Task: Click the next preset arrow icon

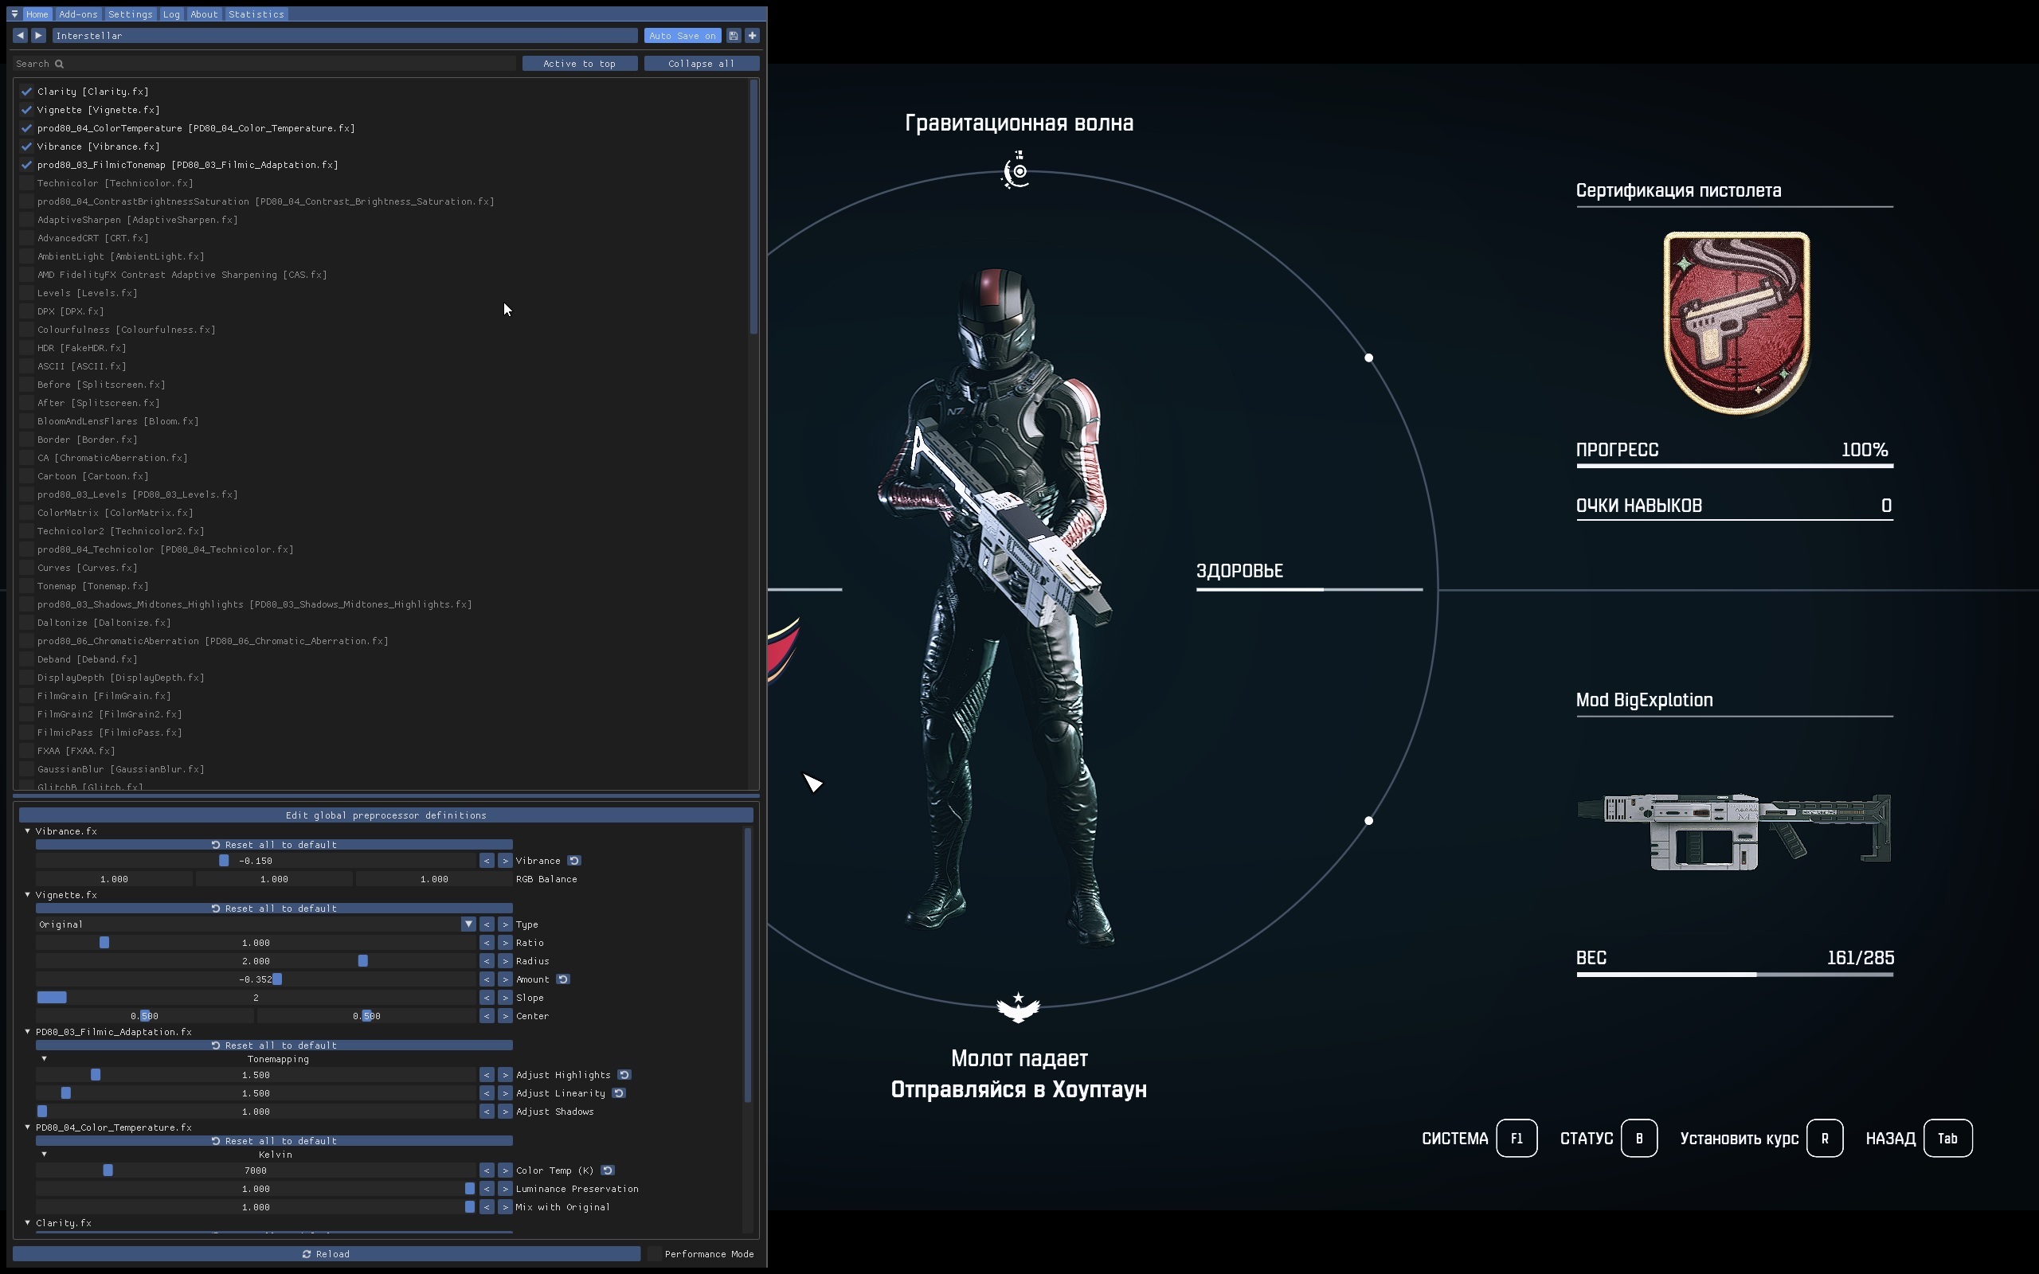Action: pos(38,35)
